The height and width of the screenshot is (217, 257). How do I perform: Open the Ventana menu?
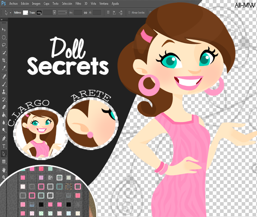pyautogui.click(x=104, y=4)
